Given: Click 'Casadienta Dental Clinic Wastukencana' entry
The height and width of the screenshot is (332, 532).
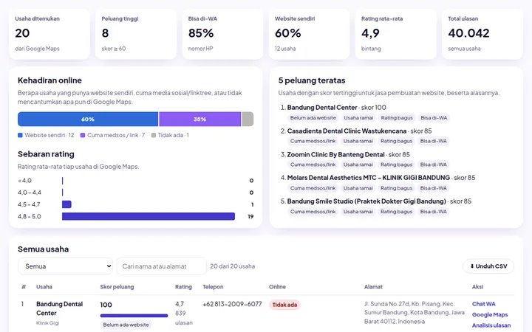Looking at the screenshot, I should click(x=347, y=131).
